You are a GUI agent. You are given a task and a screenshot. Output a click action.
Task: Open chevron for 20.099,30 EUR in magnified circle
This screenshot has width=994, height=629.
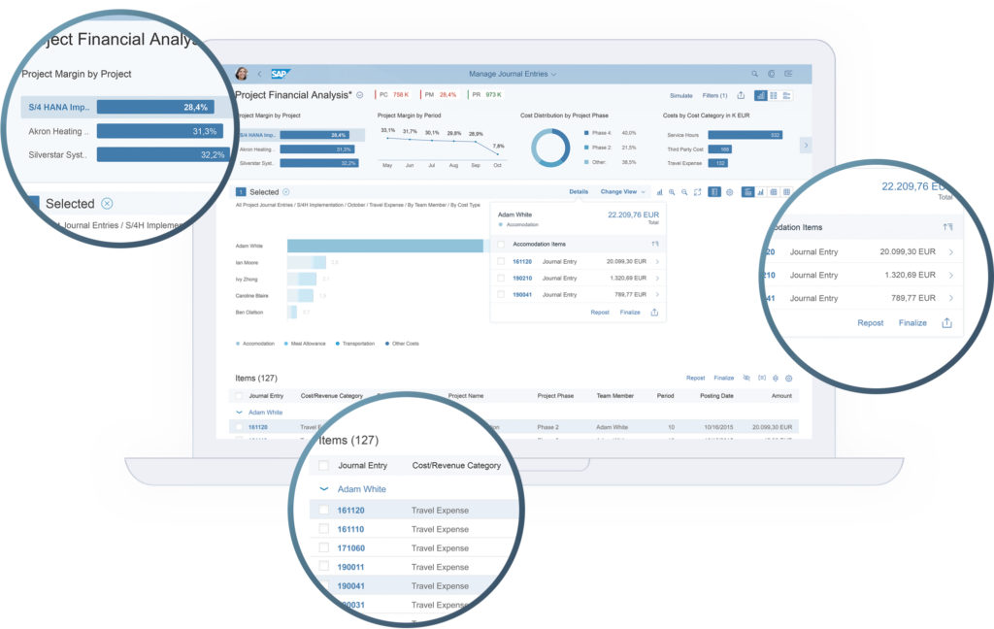(x=951, y=252)
